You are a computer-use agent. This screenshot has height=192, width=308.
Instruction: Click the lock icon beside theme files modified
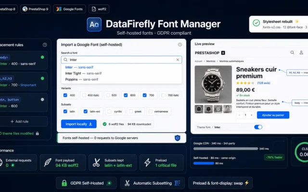(x=38, y=133)
